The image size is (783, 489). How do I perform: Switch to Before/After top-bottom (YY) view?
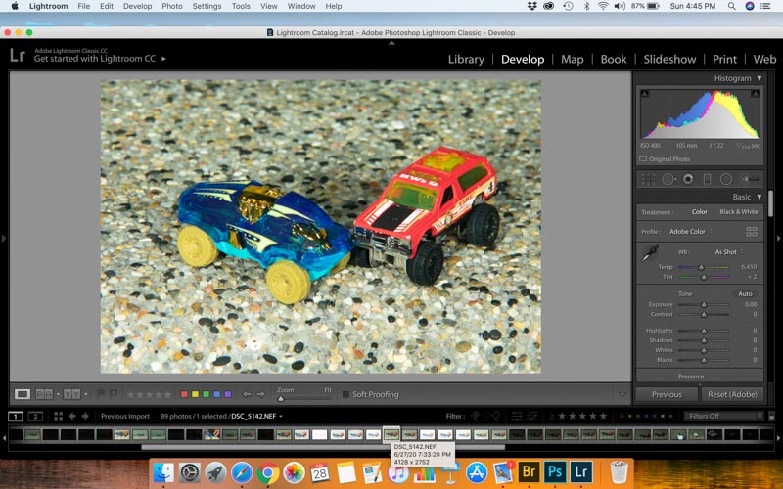(71, 394)
